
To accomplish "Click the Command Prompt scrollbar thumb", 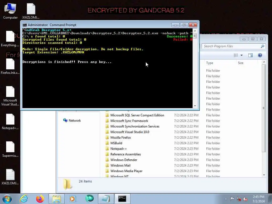I will point(195,36).
